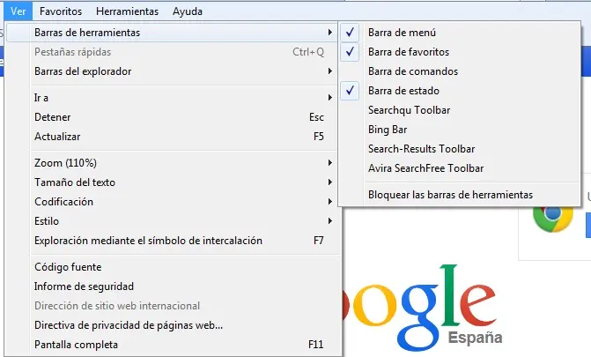
Task: Open the Favoritos menu
Action: [x=61, y=11]
